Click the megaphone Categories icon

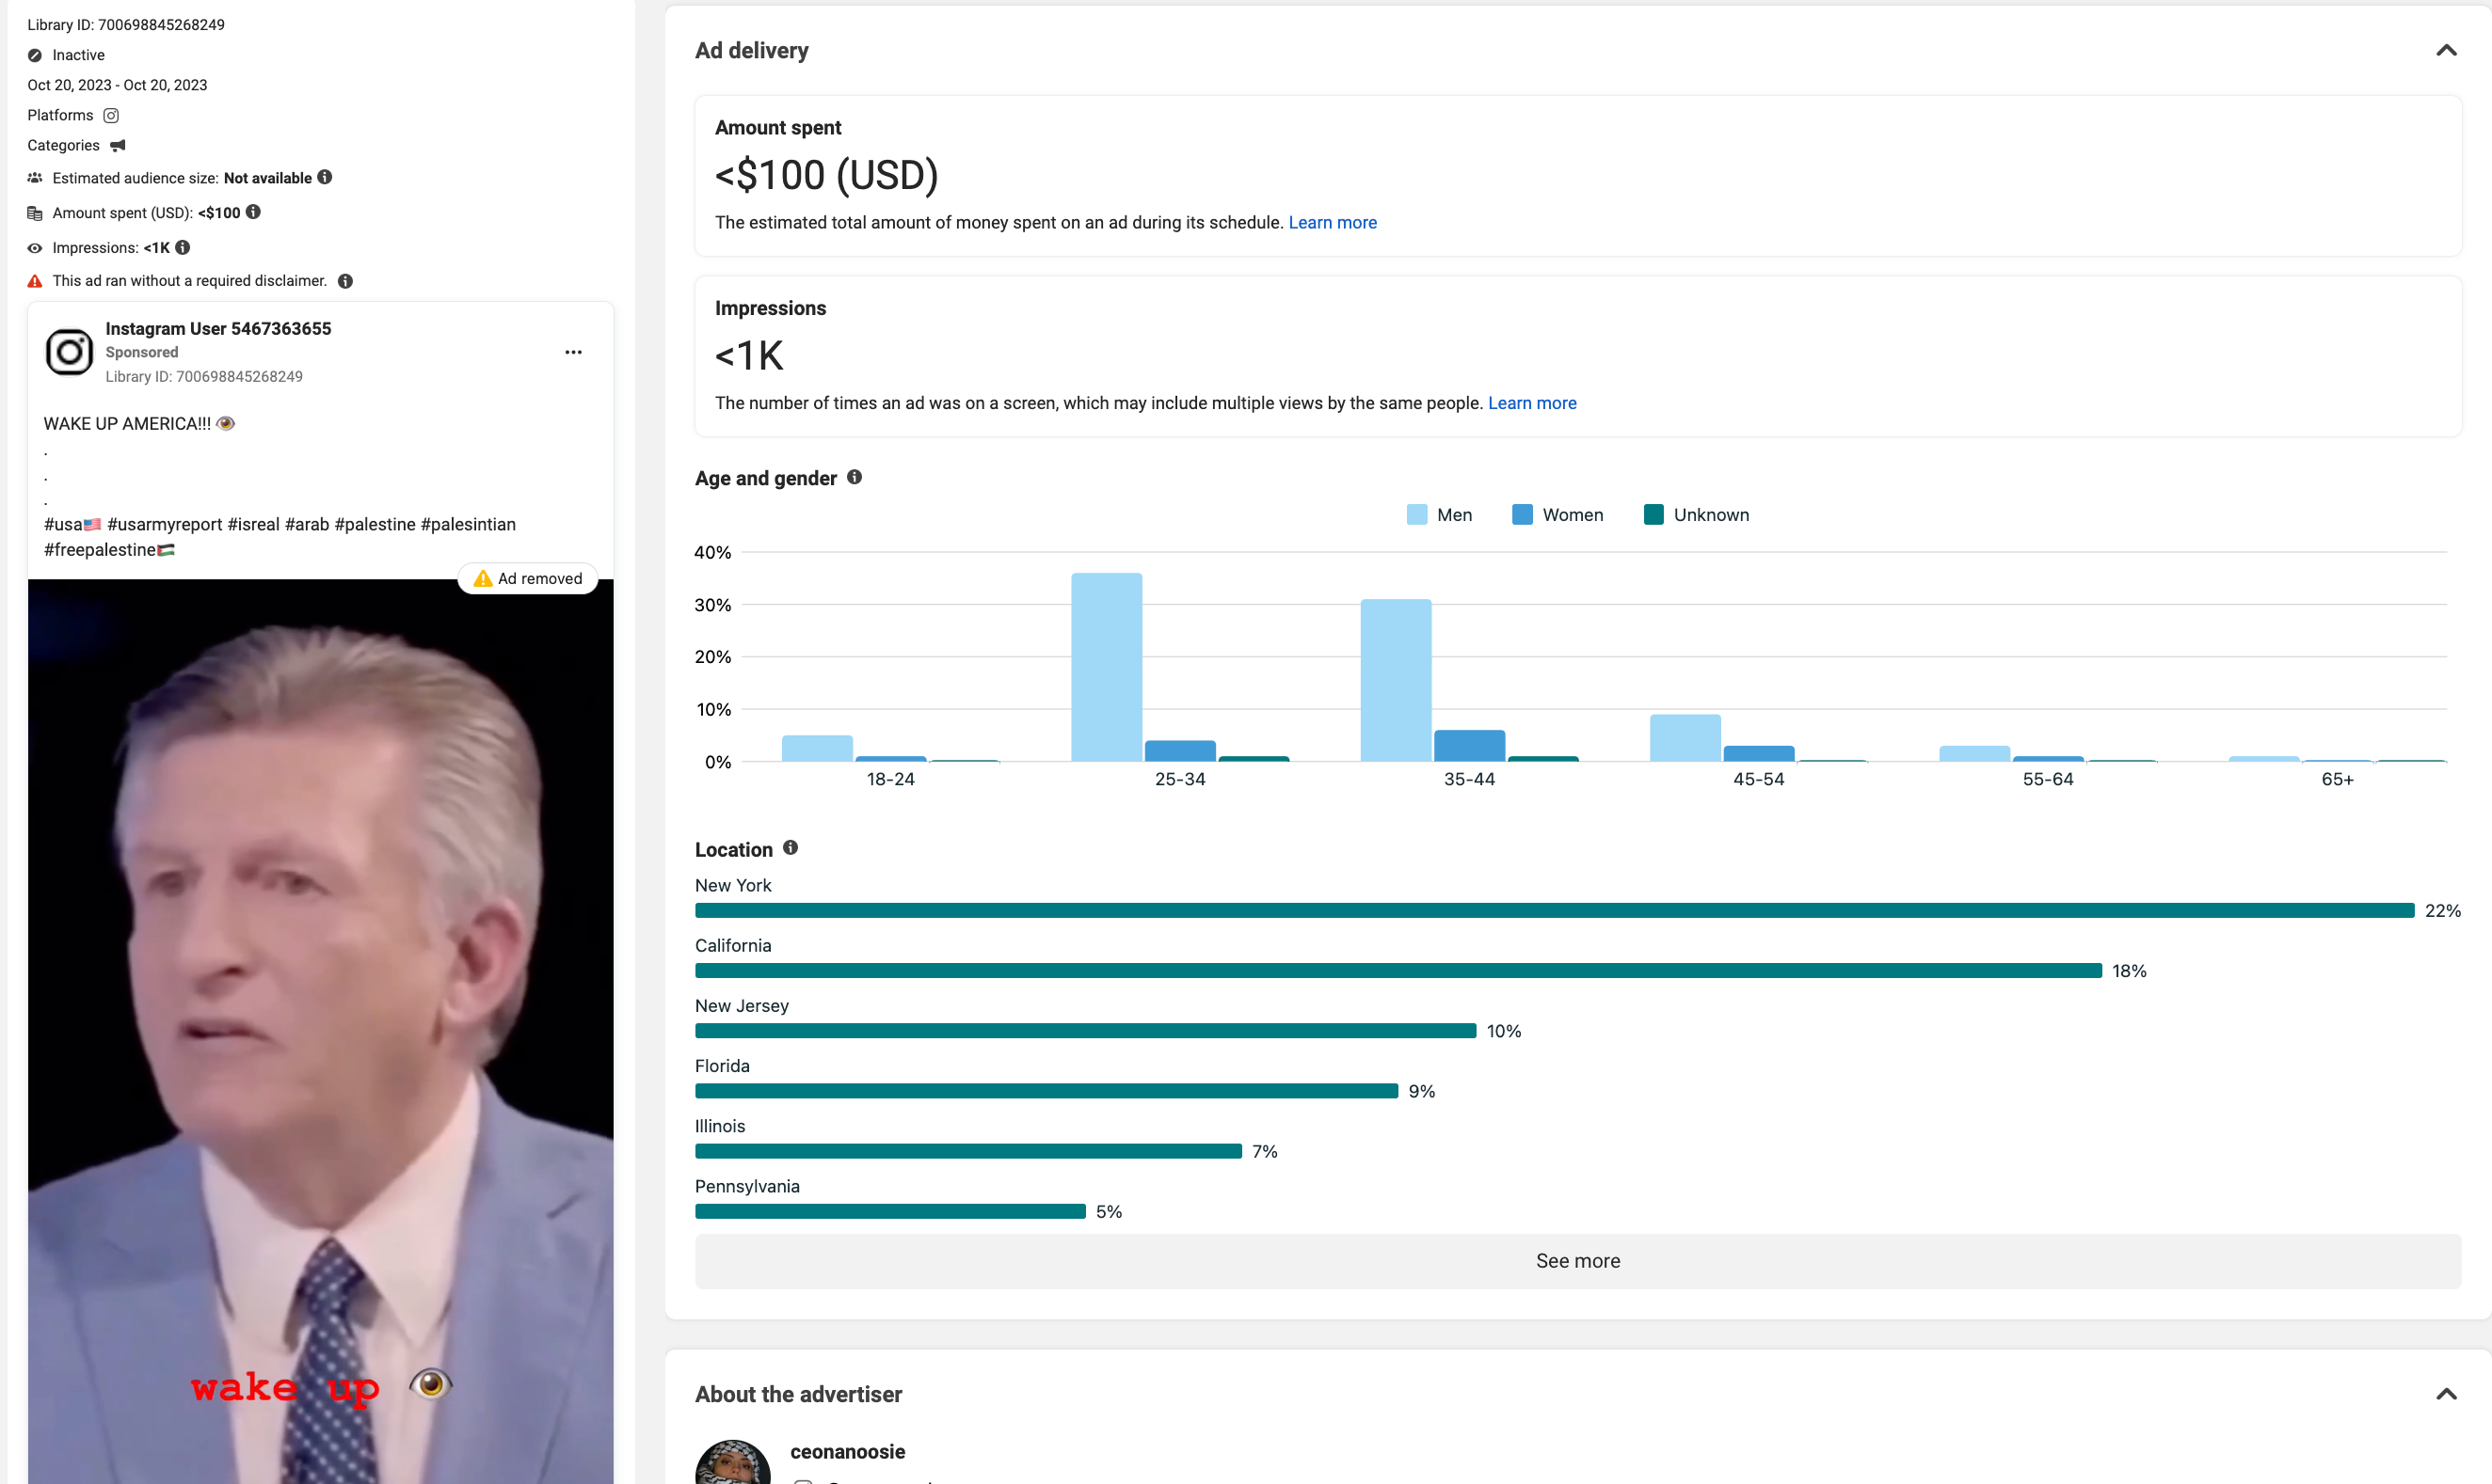pos(118,146)
